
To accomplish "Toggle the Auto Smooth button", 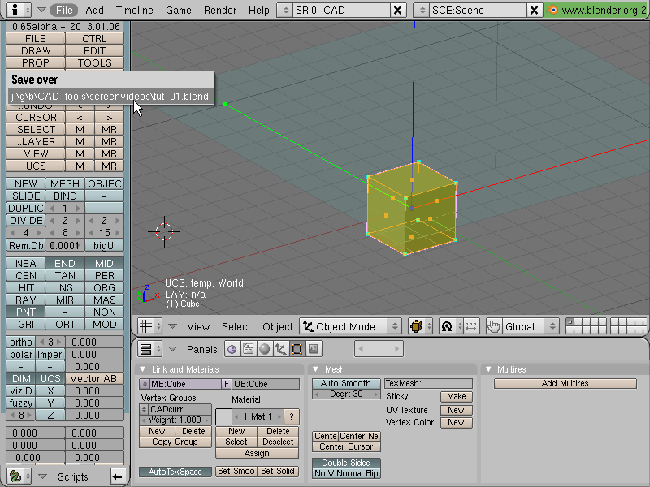I will [346, 383].
